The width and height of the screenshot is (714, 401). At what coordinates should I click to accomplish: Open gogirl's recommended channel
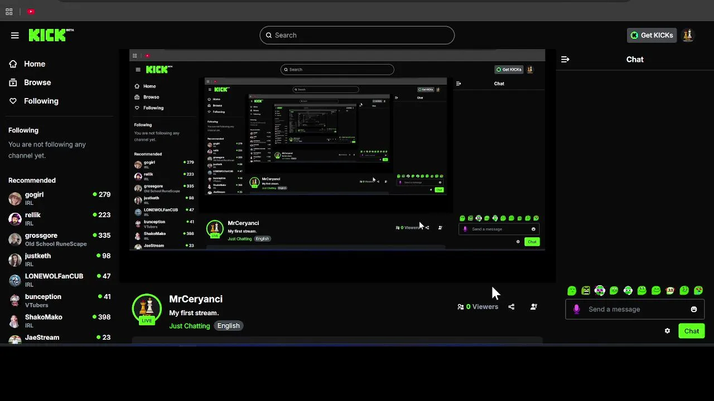click(60, 198)
